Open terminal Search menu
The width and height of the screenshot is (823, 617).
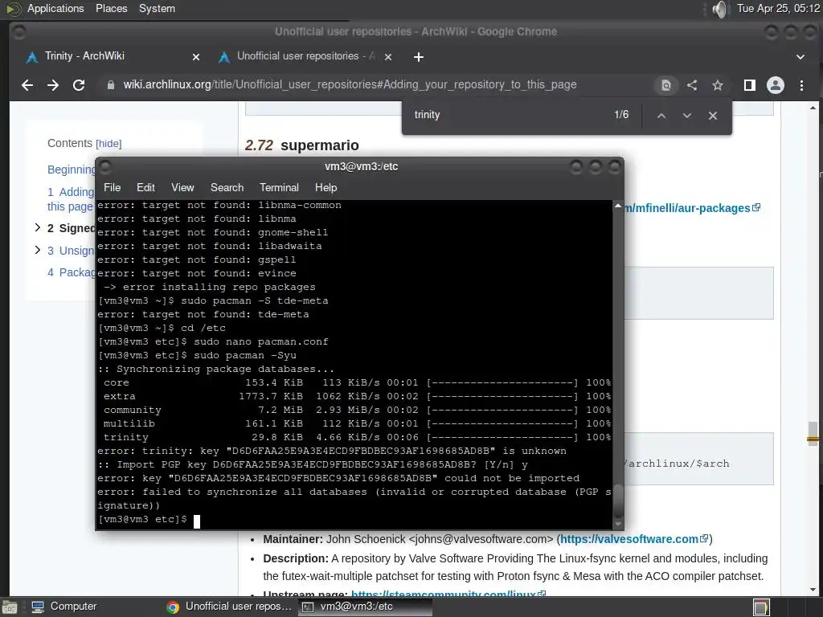point(227,187)
